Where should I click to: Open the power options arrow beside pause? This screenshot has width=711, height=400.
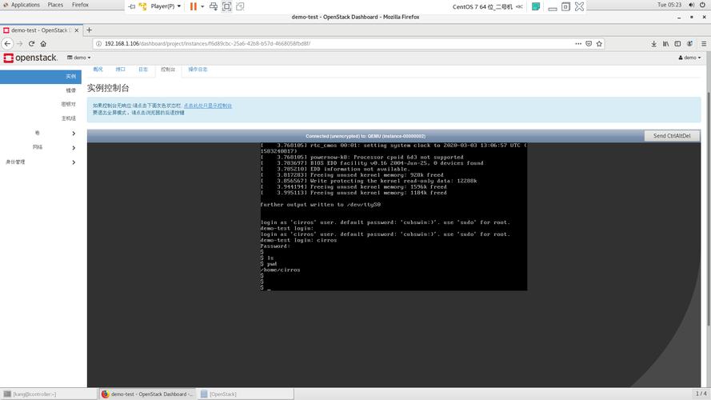pyautogui.click(x=202, y=6)
